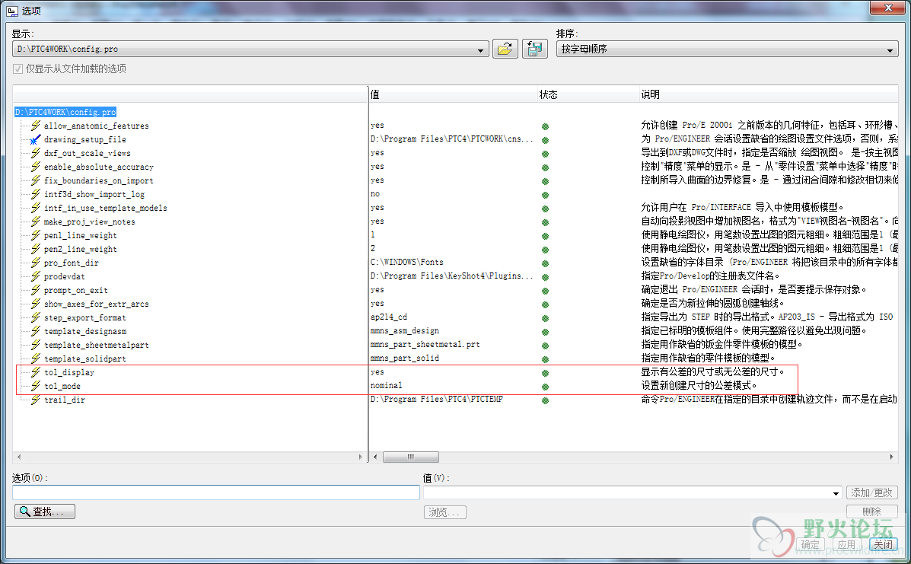Image resolution: width=911 pixels, height=564 pixels.
Task: Click the lightning icon beside intf3d_show_import_log
Action: (x=36, y=194)
